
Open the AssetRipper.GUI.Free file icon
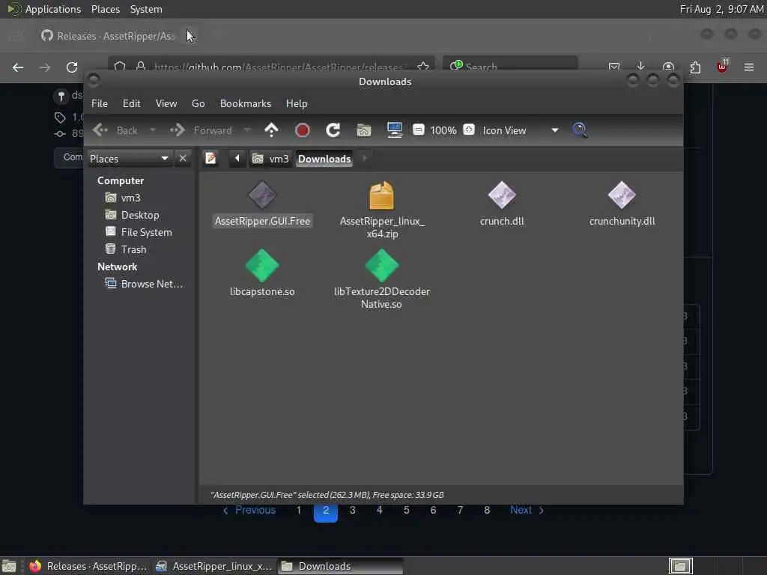(262, 195)
